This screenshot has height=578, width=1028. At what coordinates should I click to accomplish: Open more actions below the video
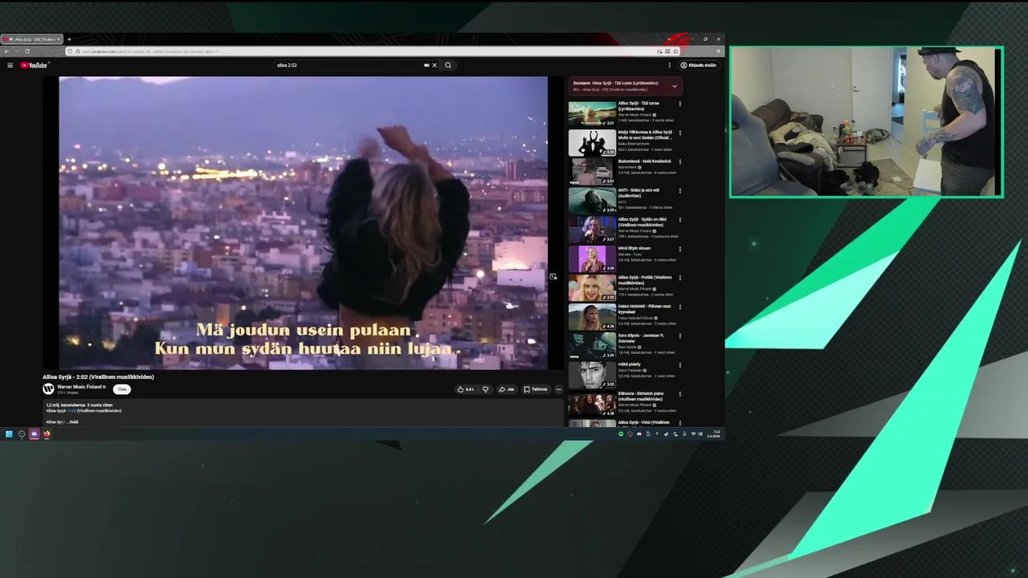(x=559, y=389)
